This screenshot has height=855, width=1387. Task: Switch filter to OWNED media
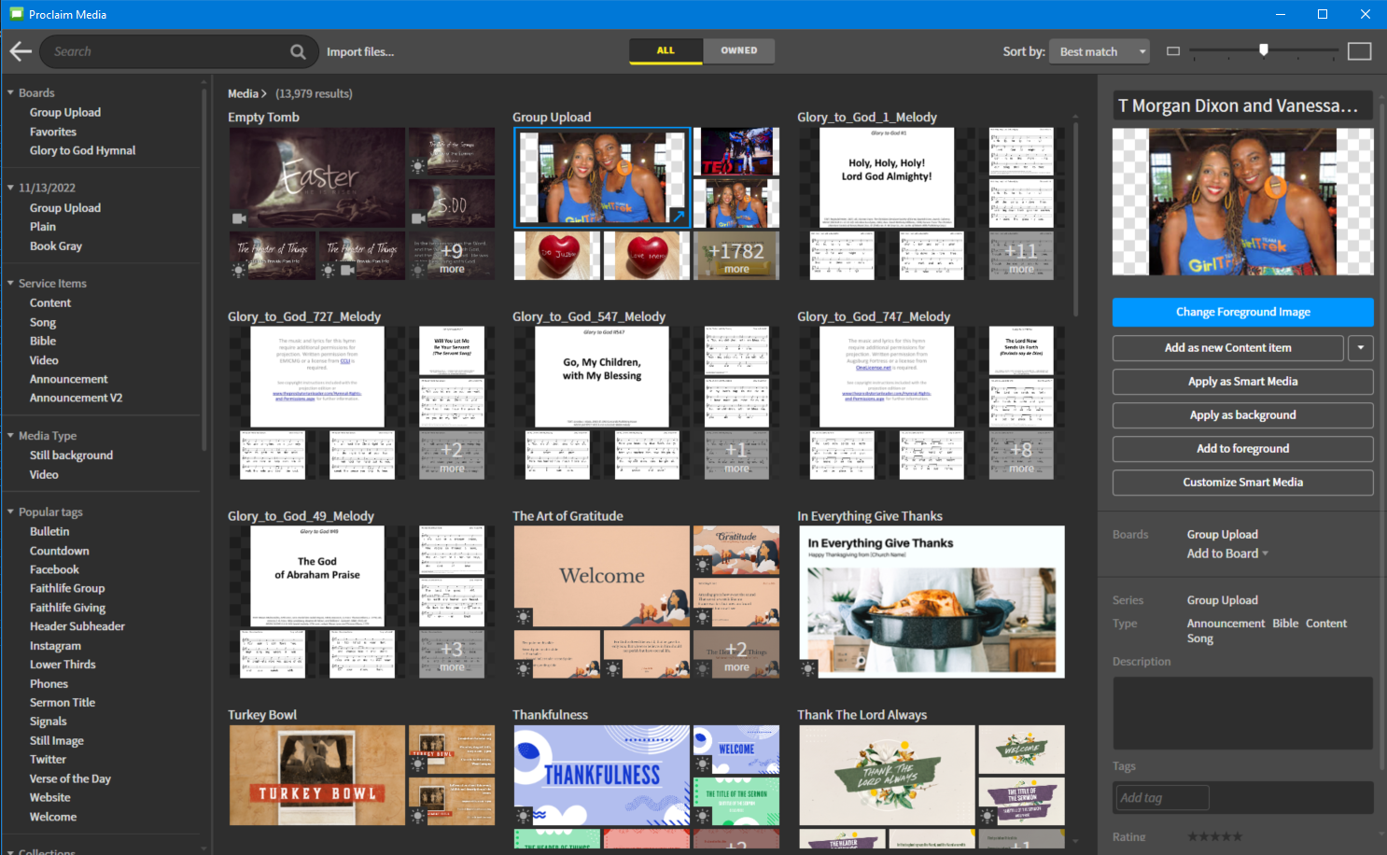738,50
